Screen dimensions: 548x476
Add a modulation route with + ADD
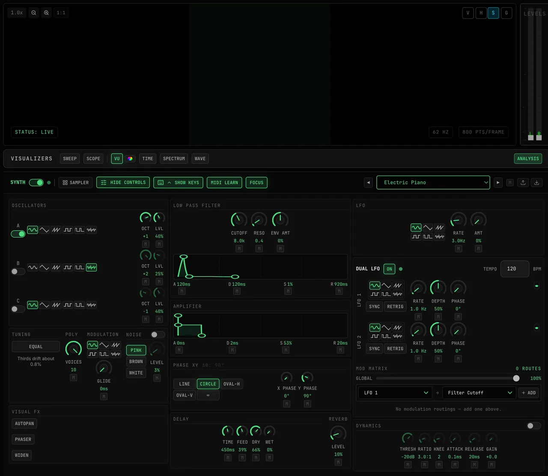tap(529, 393)
